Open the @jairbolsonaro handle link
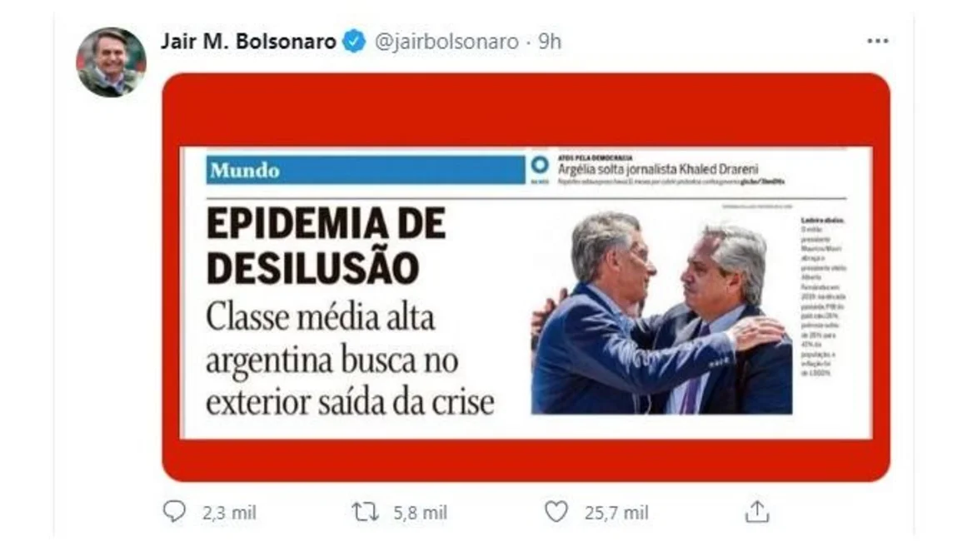The image size is (962, 541). pyautogui.click(x=446, y=41)
